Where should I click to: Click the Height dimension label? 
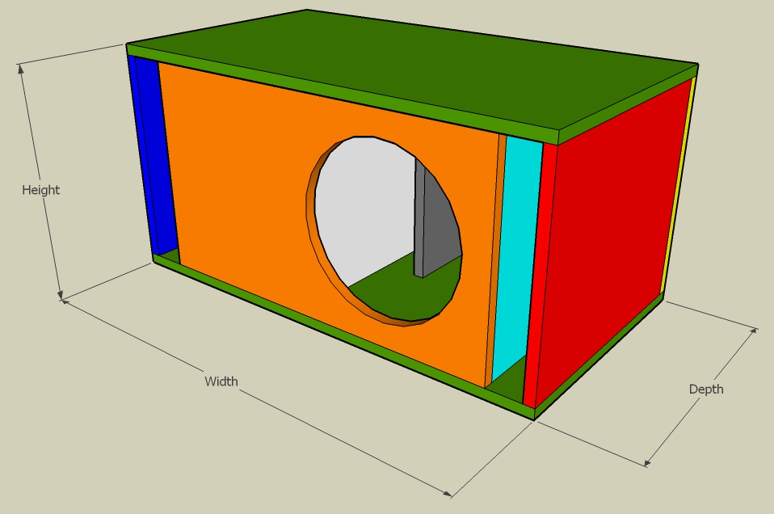[x=40, y=190]
